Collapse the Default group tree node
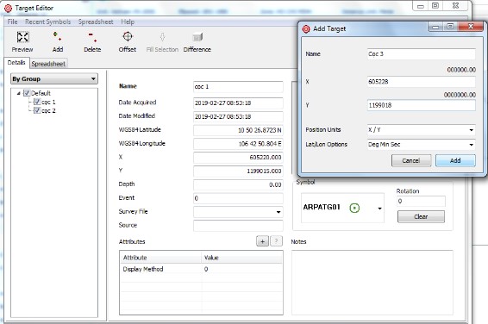488x324 pixels. click(x=19, y=93)
